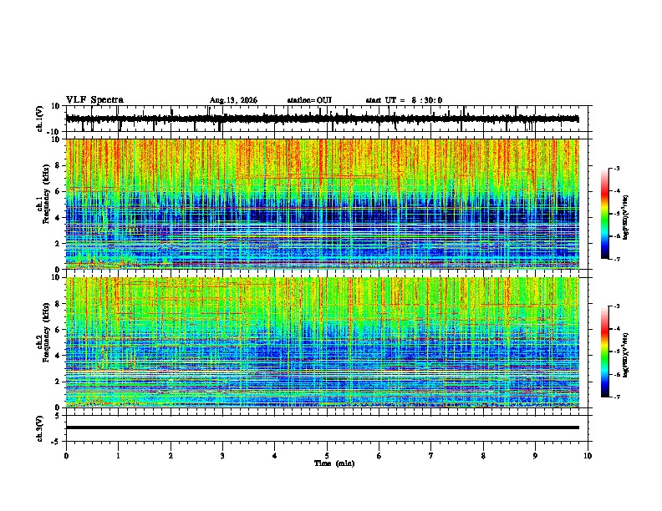The image size is (662, 511).
Task: Click the "-3" label on ch.1 color scale
Action: (x=616, y=168)
